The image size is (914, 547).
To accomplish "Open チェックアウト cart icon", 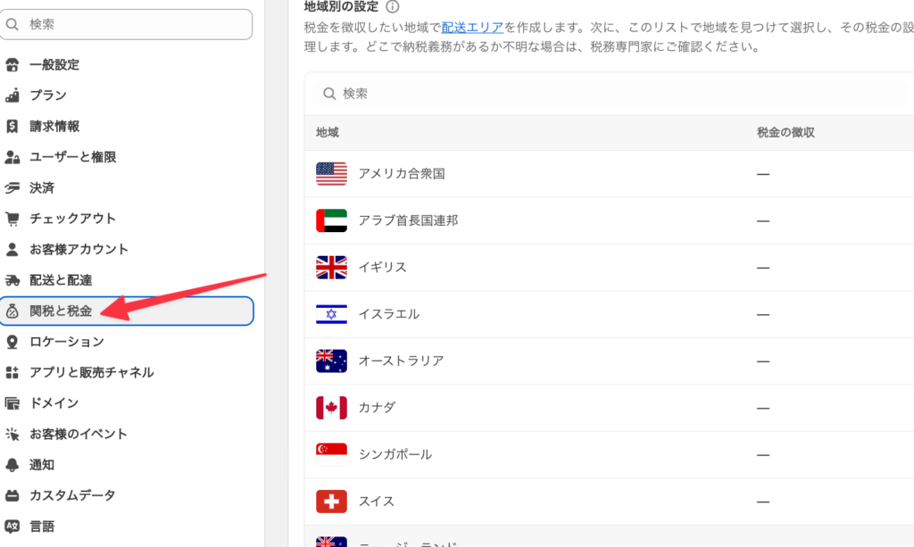I will pos(12,219).
